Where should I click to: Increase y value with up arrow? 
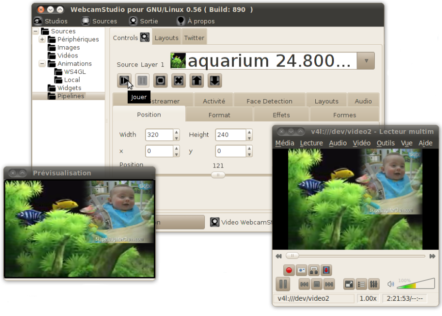(x=249, y=148)
